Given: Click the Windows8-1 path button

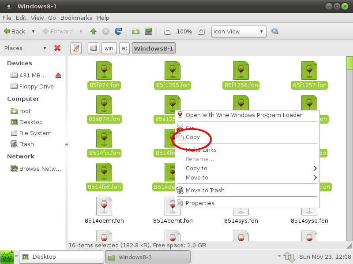Looking at the screenshot, I should 154,48.
